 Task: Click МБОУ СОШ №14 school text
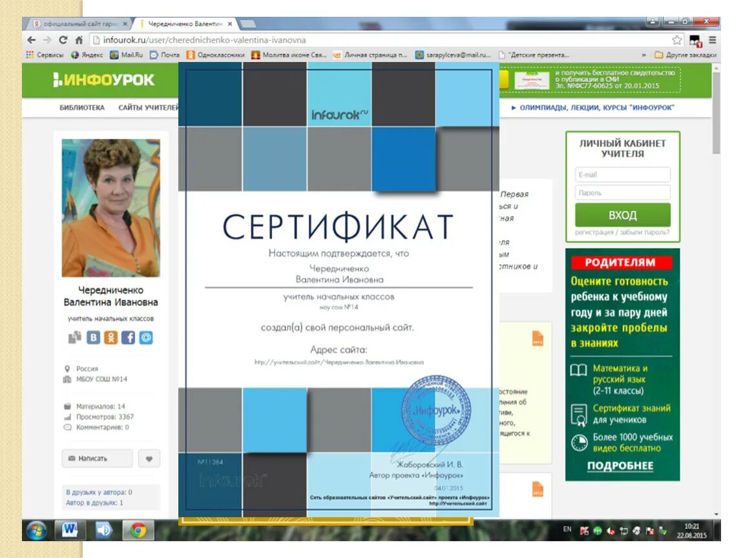[101, 379]
